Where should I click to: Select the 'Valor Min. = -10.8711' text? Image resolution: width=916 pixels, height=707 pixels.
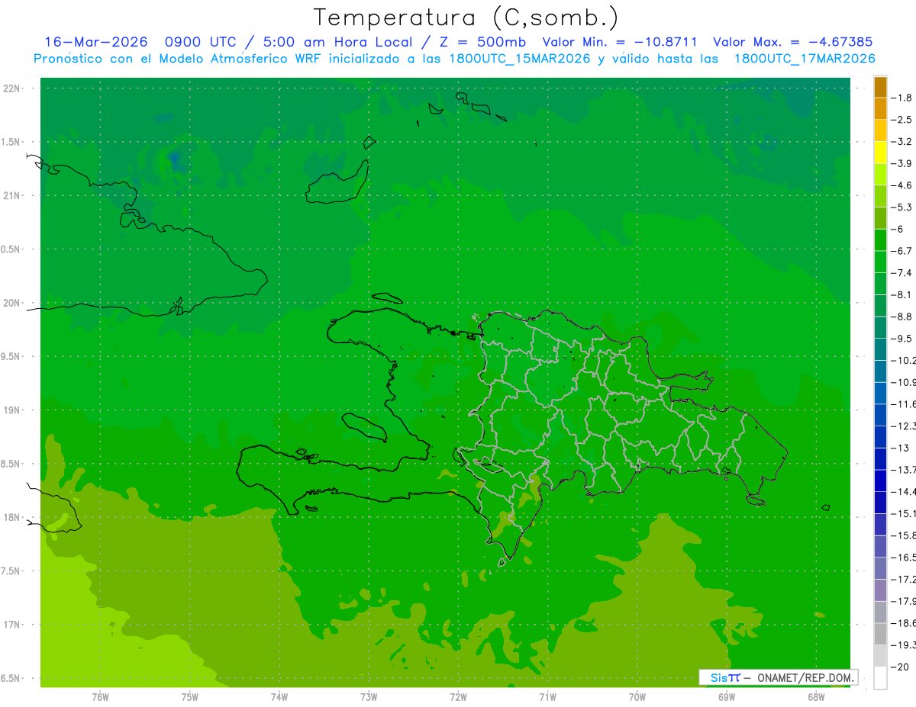[620, 43]
